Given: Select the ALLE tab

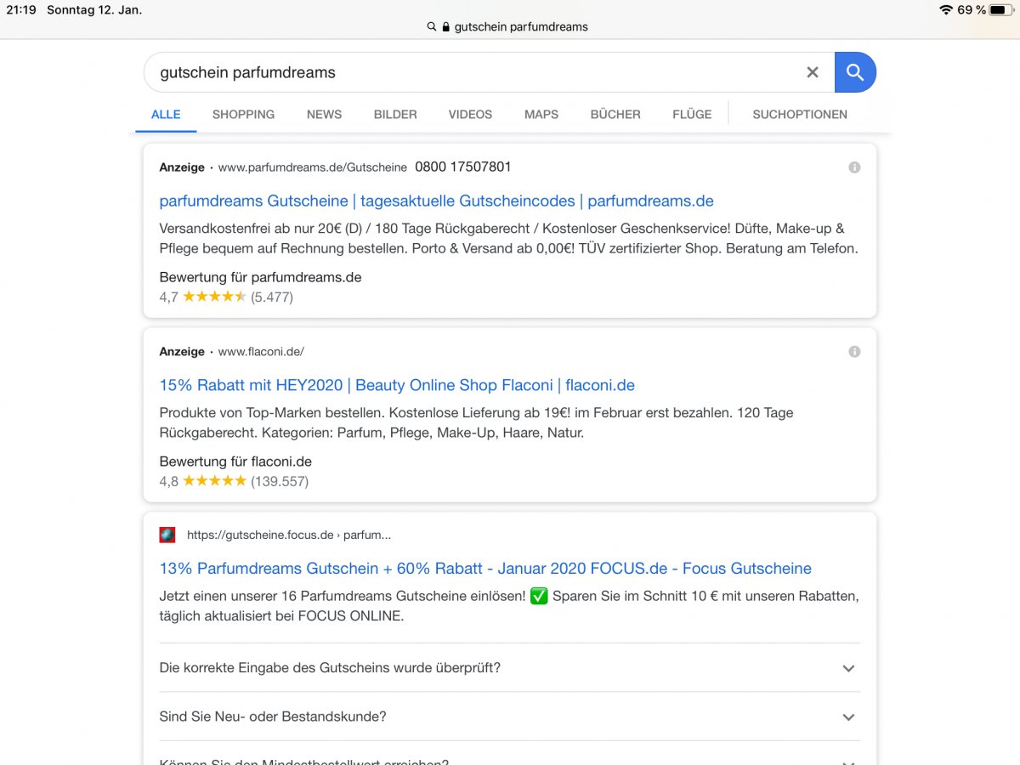Looking at the screenshot, I should [166, 115].
